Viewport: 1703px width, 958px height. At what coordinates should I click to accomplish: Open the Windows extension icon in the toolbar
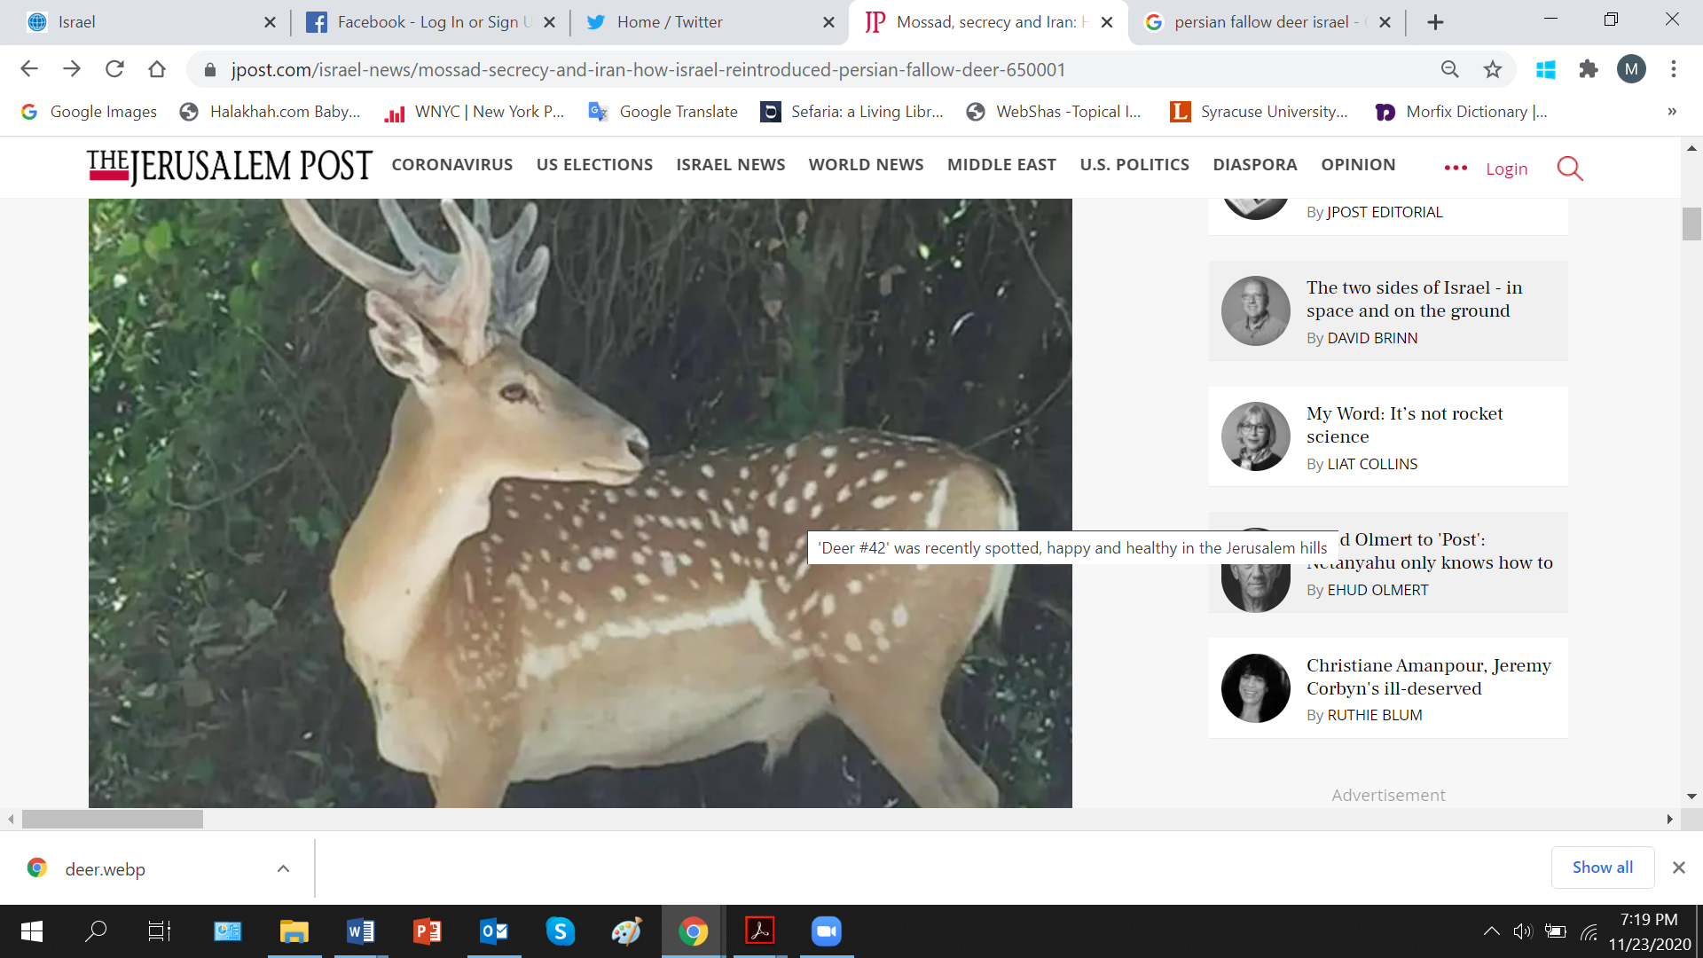(x=1545, y=69)
